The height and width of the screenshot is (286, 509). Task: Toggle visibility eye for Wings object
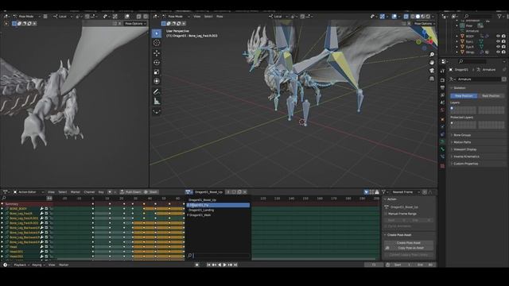[x=498, y=52]
